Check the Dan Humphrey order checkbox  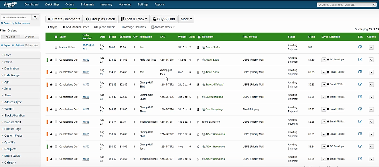56,109
